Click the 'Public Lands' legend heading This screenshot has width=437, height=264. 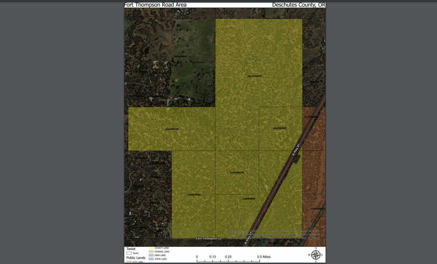(x=135, y=258)
